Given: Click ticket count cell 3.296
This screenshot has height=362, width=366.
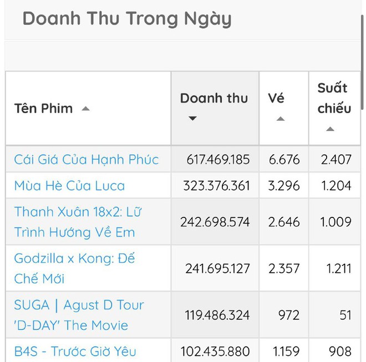Looking at the screenshot, I should pyautogui.click(x=284, y=186).
